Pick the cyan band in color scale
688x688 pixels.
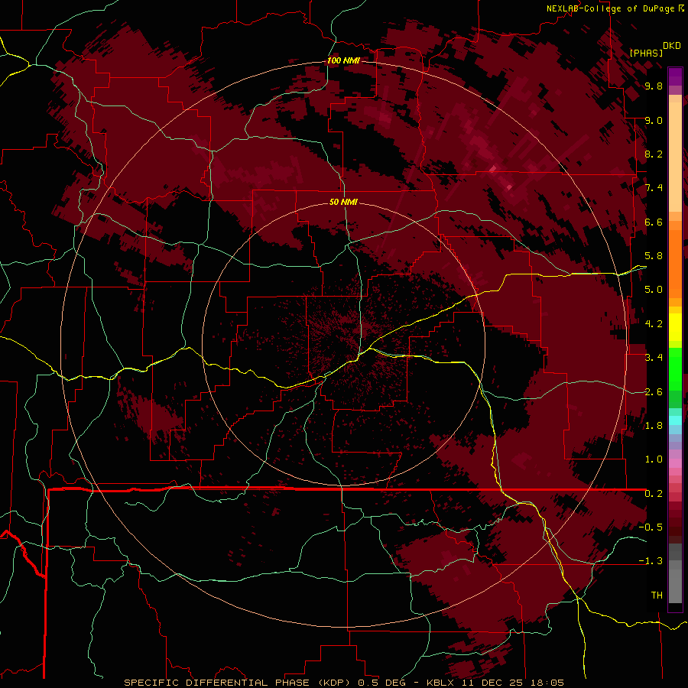(675, 420)
